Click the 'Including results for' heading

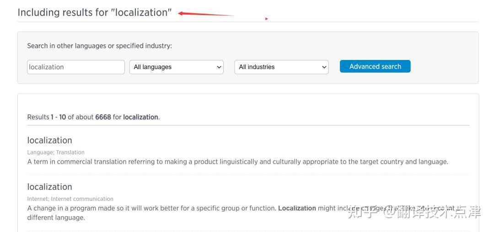(95, 13)
